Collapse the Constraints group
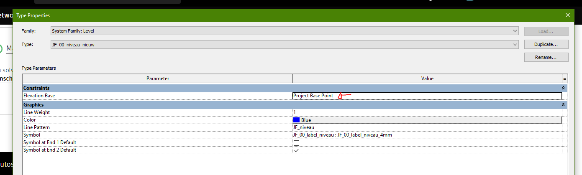The height and width of the screenshot is (175, 582). pos(564,88)
